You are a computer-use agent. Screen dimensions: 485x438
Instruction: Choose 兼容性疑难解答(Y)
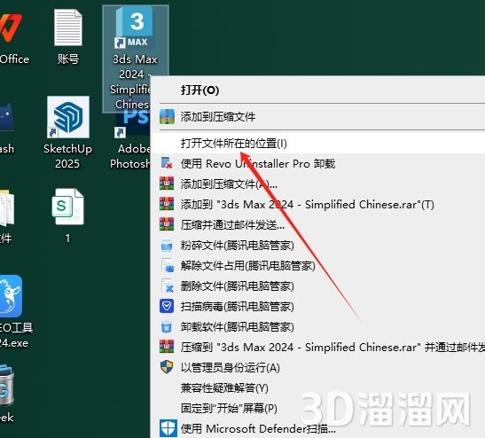click(x=318, y=387)
